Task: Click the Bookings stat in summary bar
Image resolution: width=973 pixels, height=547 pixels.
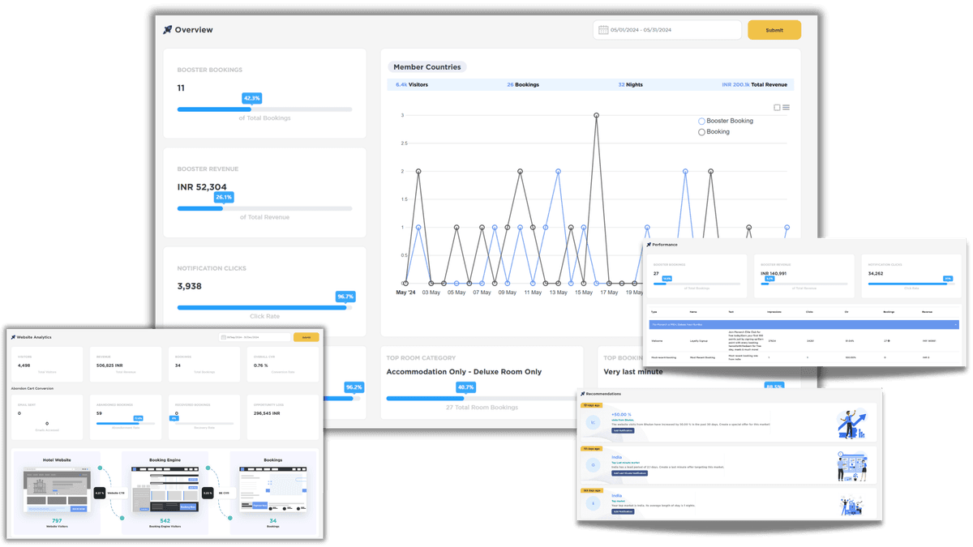Action: pyautogui.click(x=522, y=84)
